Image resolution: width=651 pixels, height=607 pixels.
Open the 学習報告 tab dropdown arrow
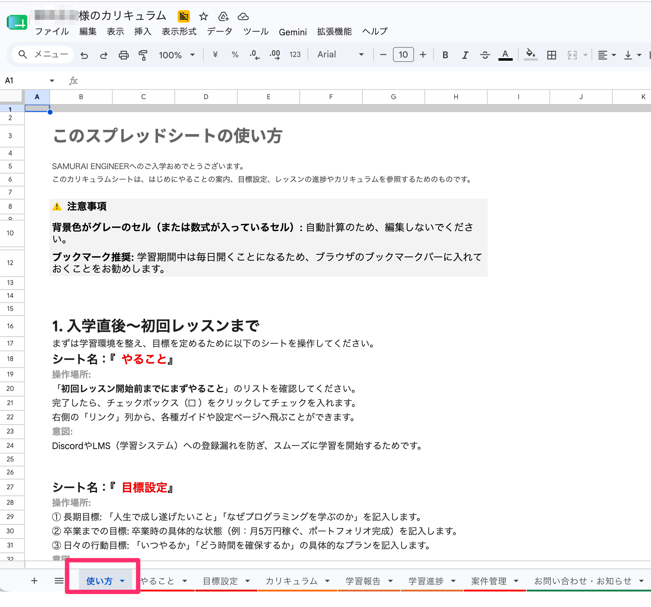[390, 581]
